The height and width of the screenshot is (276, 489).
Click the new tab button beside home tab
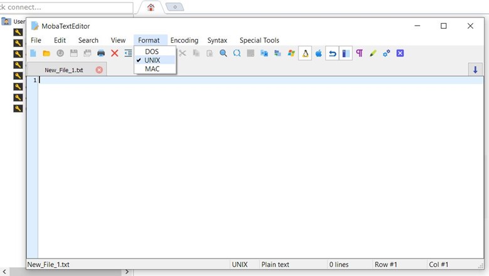click(175, 7)
